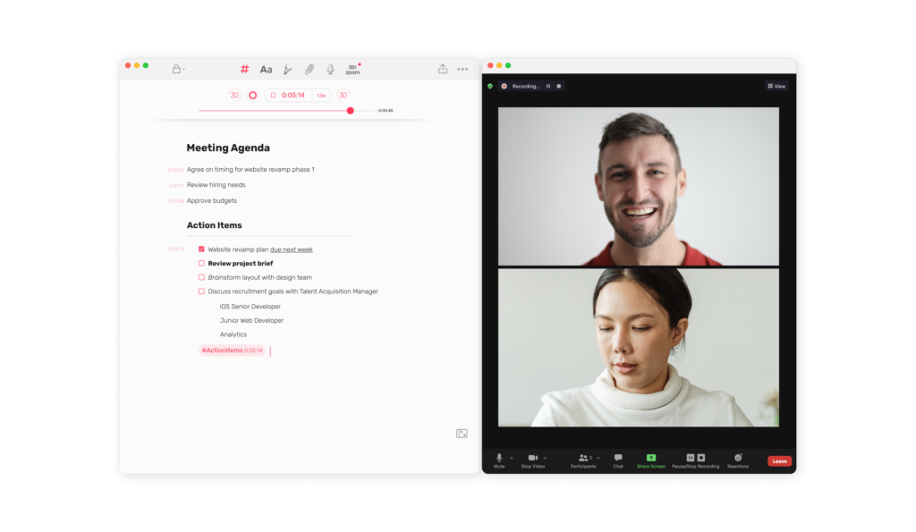916x532 pixels.
Task: Skip forward 30 seconds in the recording
Action: (343, 95)
